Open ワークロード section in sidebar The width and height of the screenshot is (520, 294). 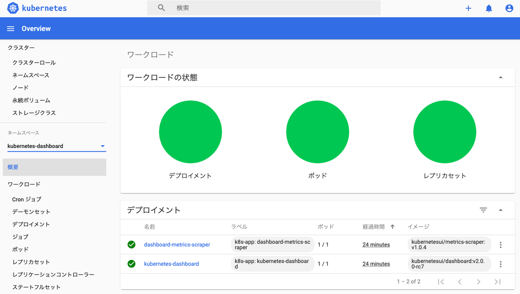click(24, 184)
